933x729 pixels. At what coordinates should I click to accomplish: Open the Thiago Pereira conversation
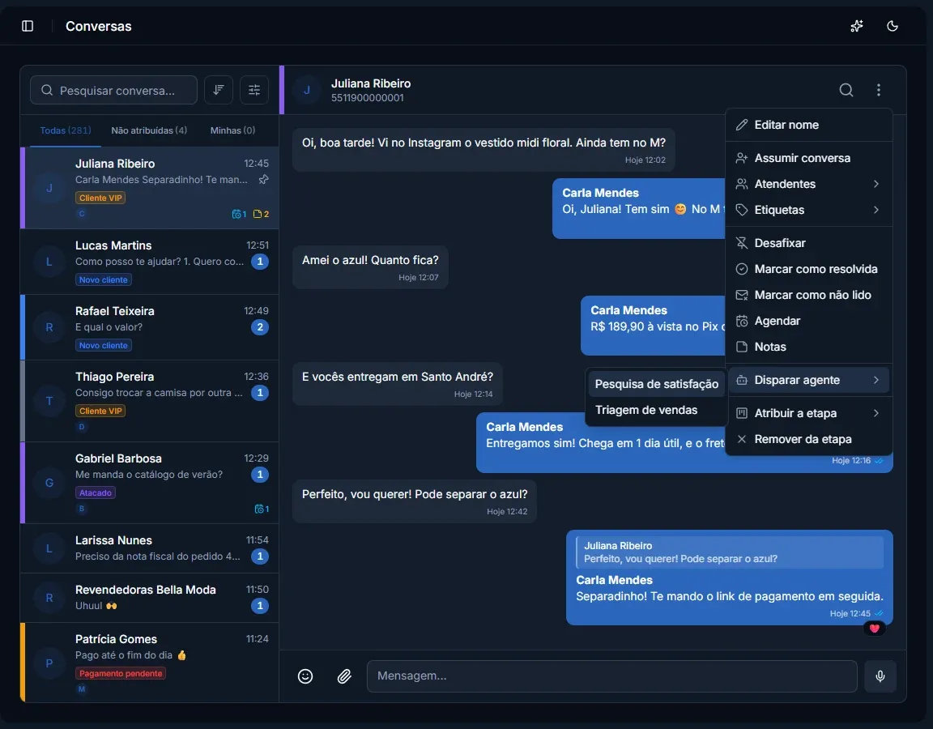pos(149,401)
